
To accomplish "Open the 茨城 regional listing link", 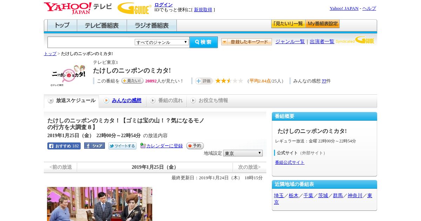I will click(x=323, y=196).
